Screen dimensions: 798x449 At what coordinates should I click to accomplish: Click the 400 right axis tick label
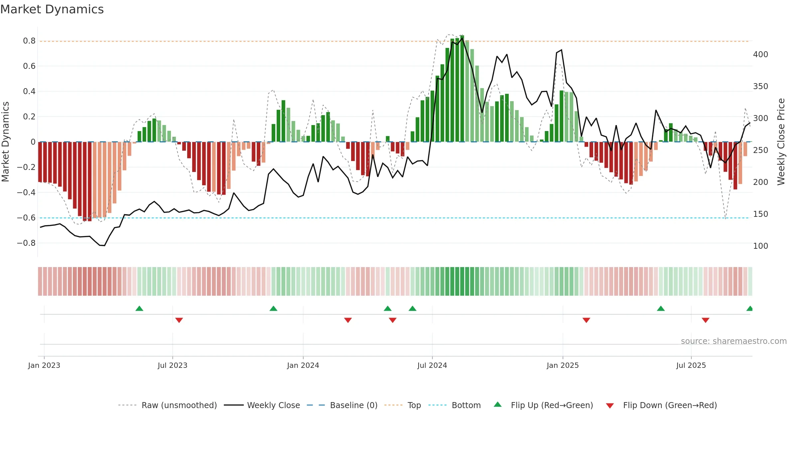tap(761, 55)
